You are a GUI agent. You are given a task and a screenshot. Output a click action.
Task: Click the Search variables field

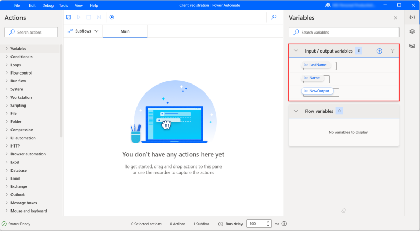tap(344, 32)
